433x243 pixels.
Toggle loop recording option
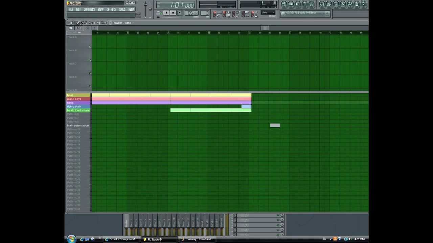click(x=245, y=12)
